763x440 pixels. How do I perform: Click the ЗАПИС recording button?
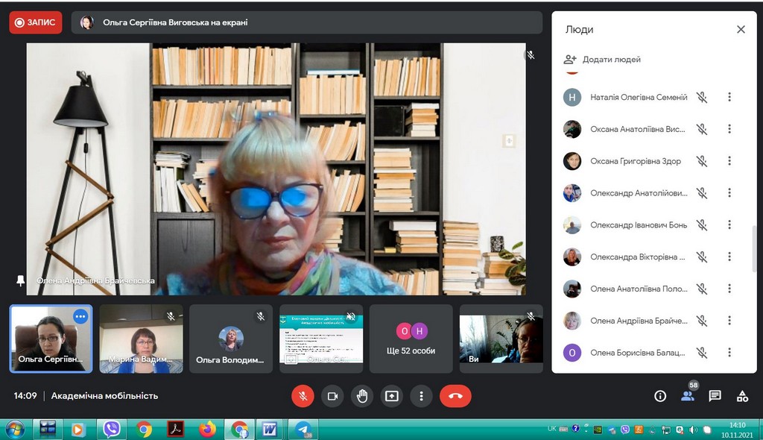pos(36,22)
